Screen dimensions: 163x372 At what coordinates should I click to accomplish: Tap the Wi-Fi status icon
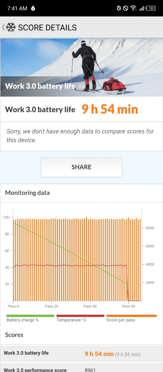click(x=133, y=8)
